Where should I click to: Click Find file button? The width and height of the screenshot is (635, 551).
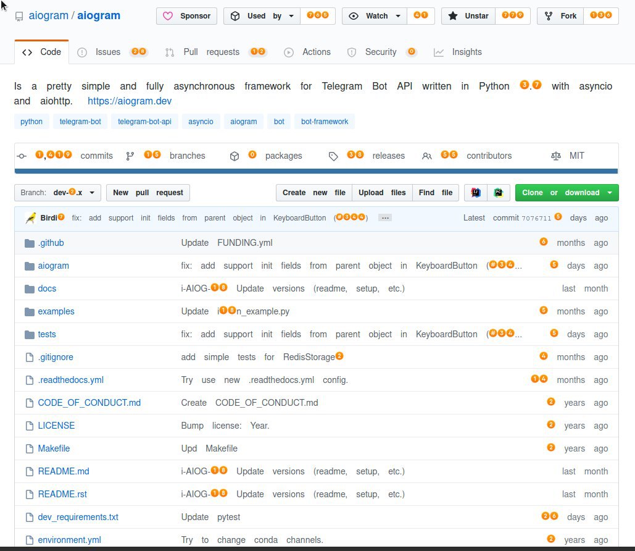point(435,193)
